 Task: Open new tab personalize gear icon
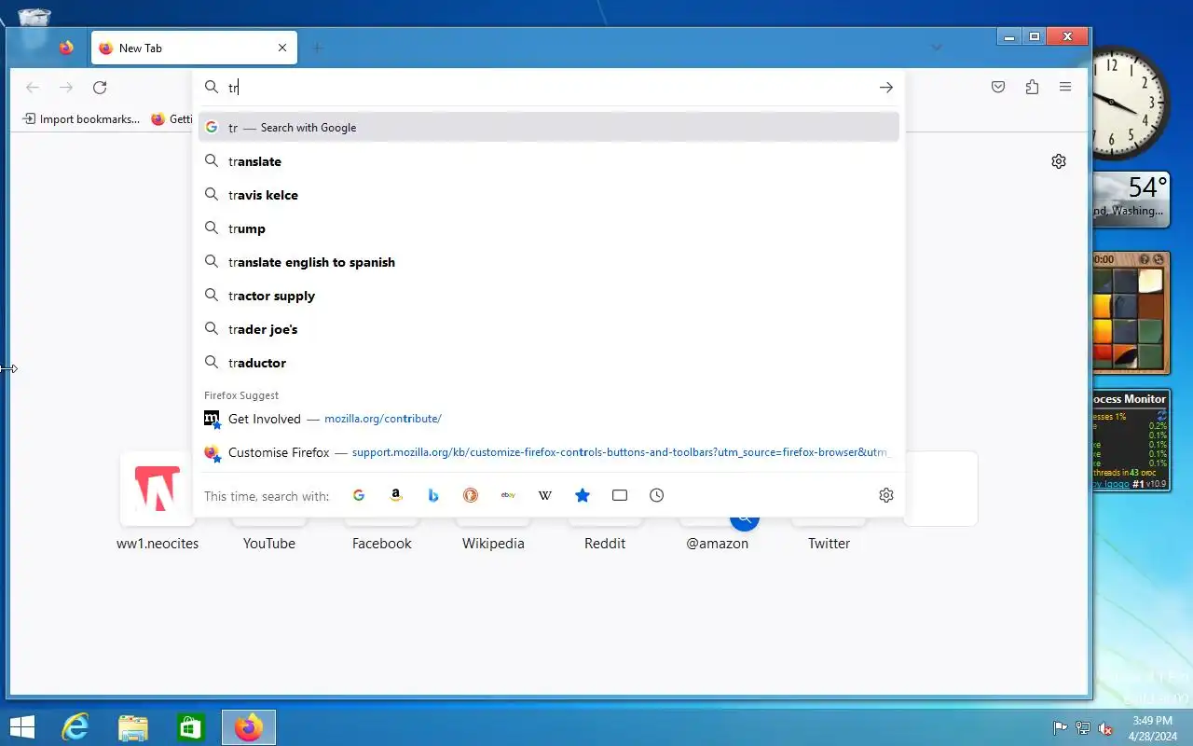[x=1059, y=161]
